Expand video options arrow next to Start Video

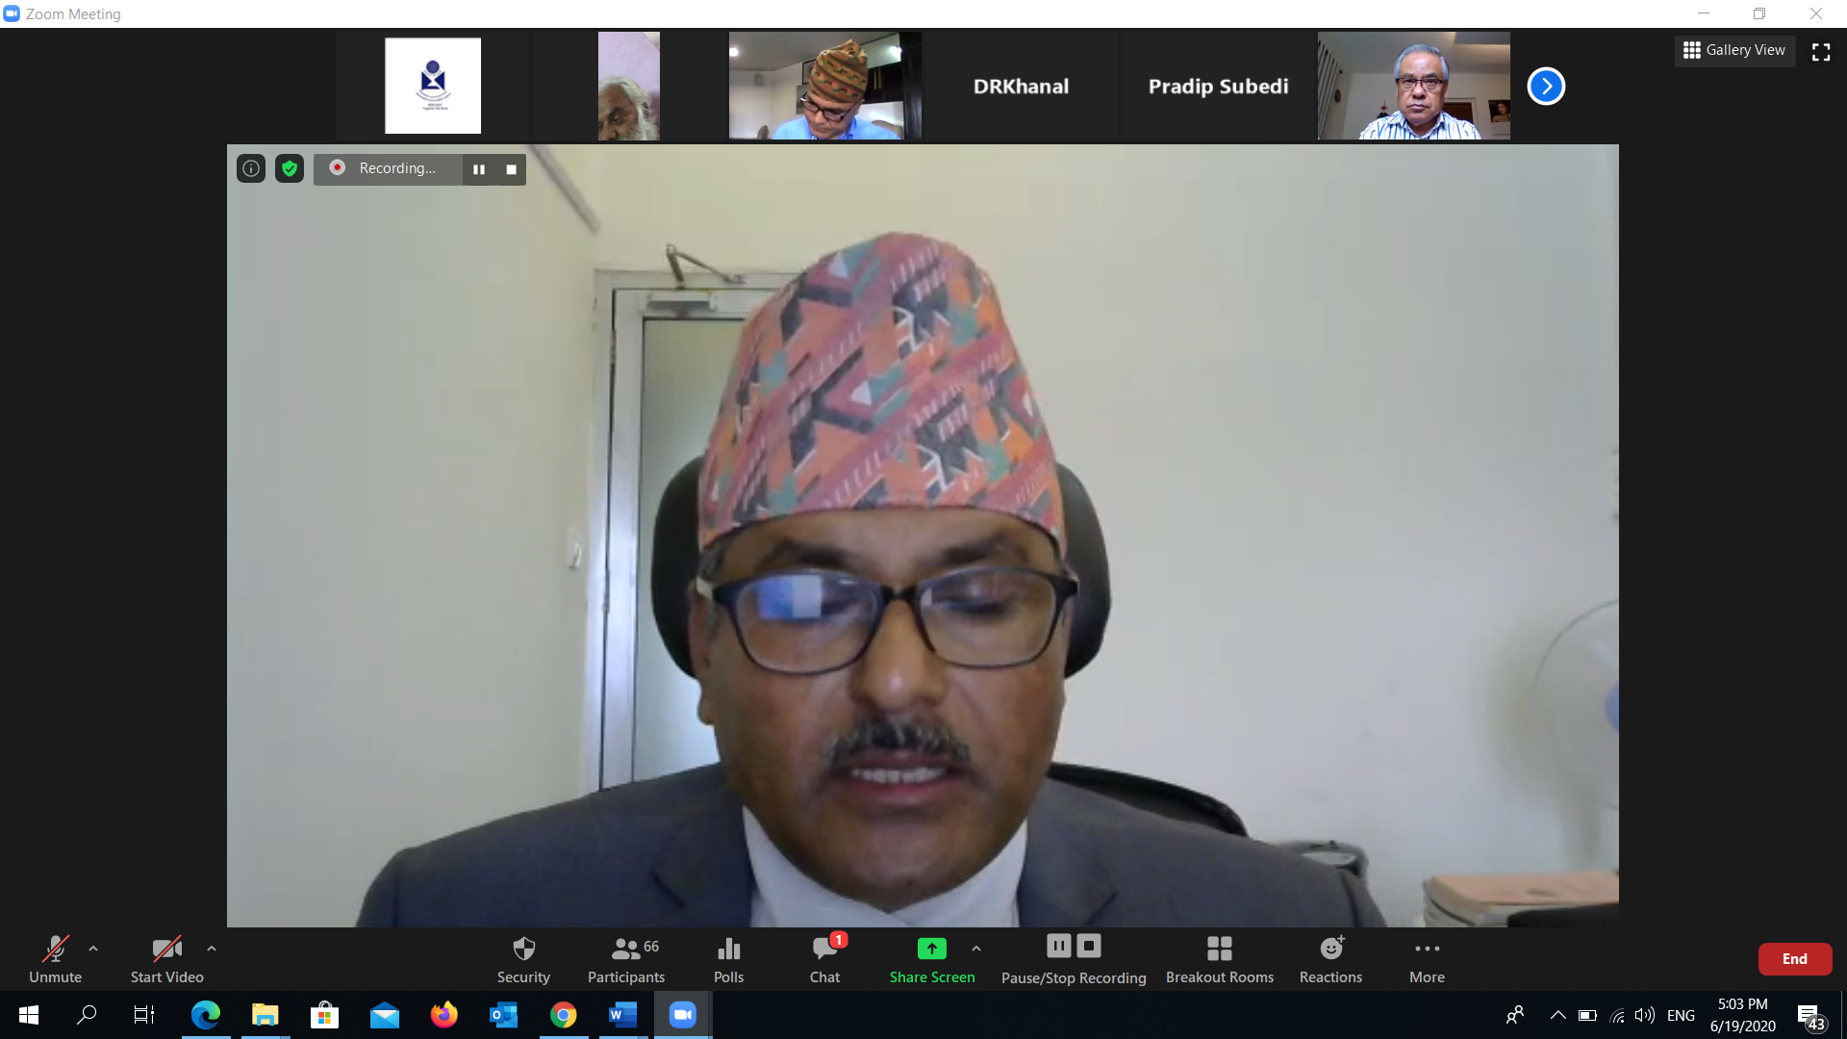(x=212, y=949)
